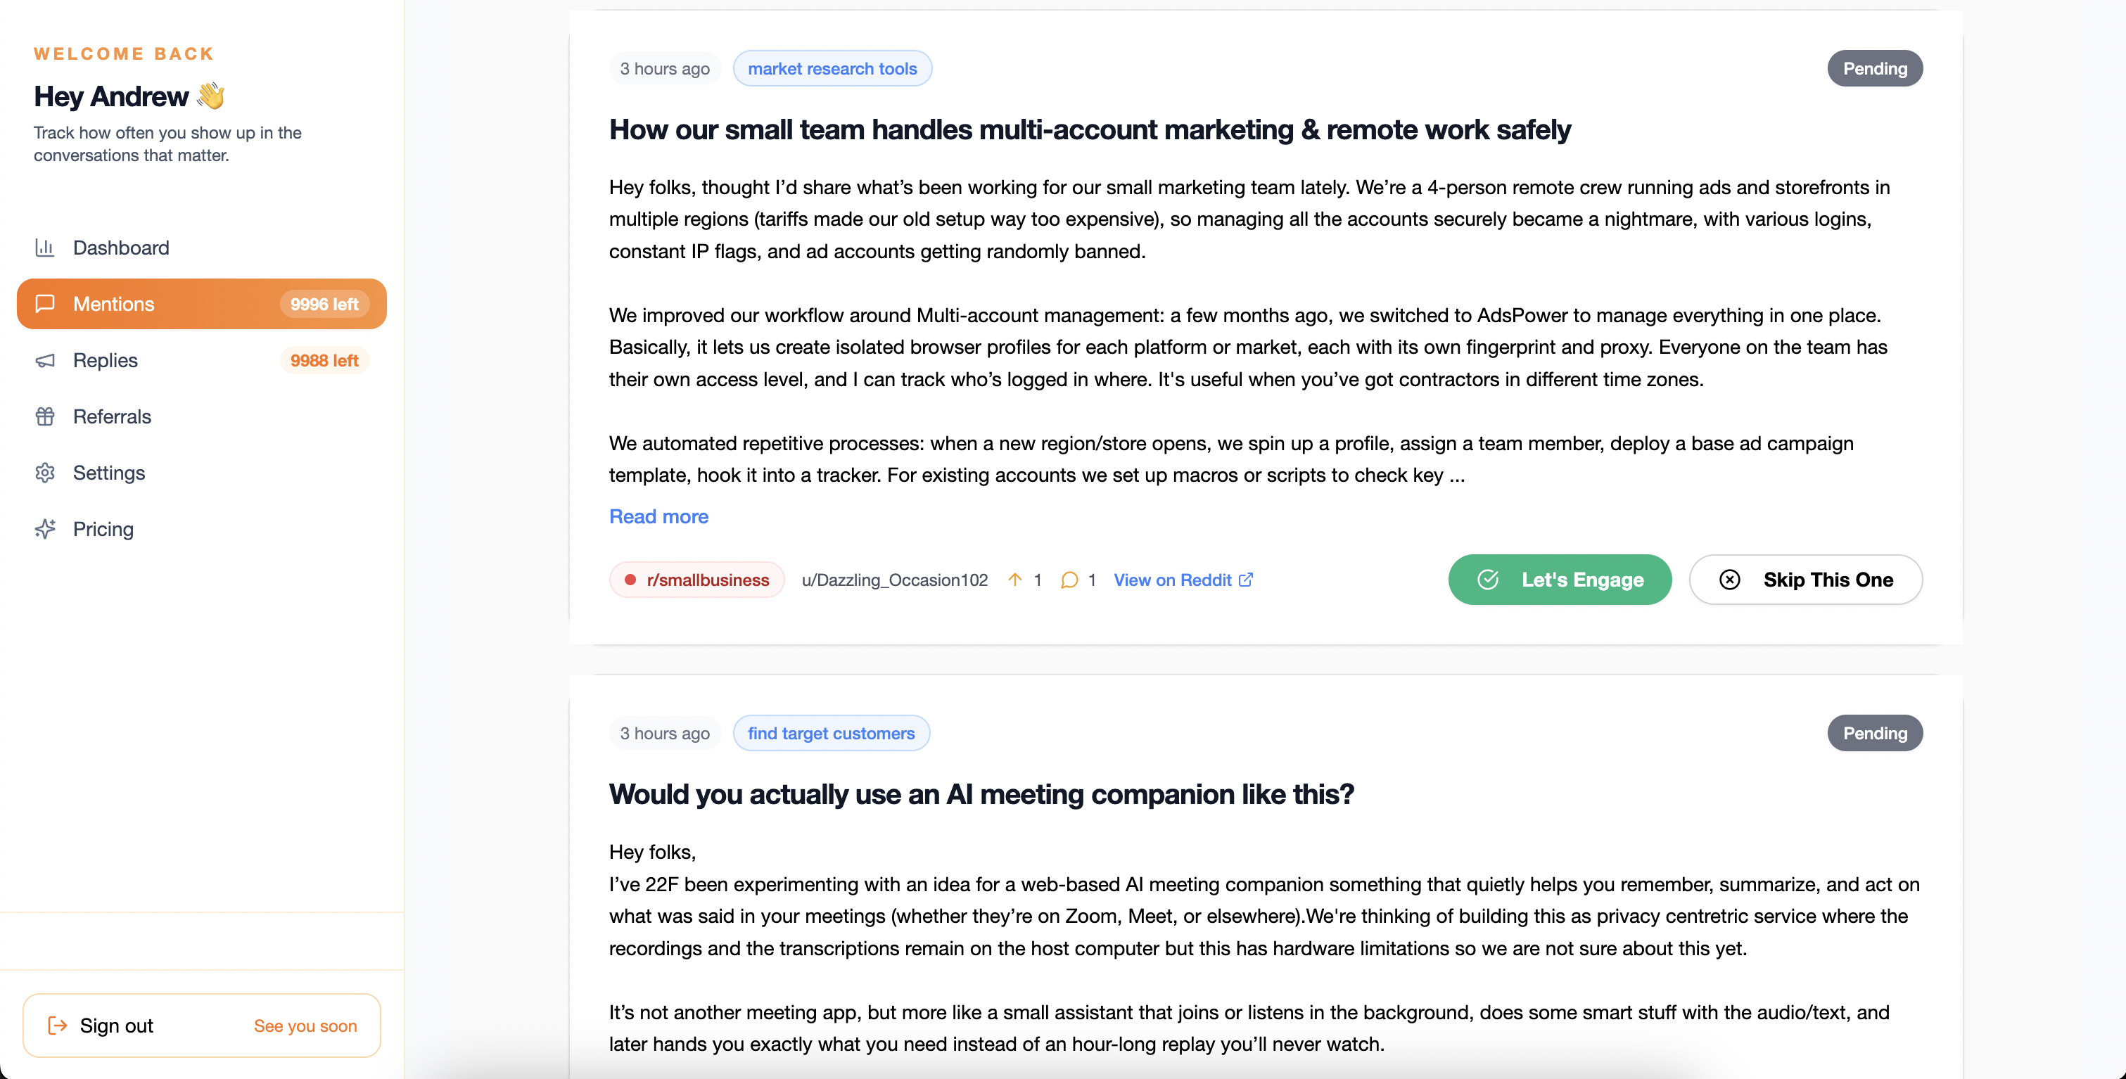Screen dimensions: 2126x1079
Task: Click the upvote arrow icon on the post
Action: point(1014,580)
